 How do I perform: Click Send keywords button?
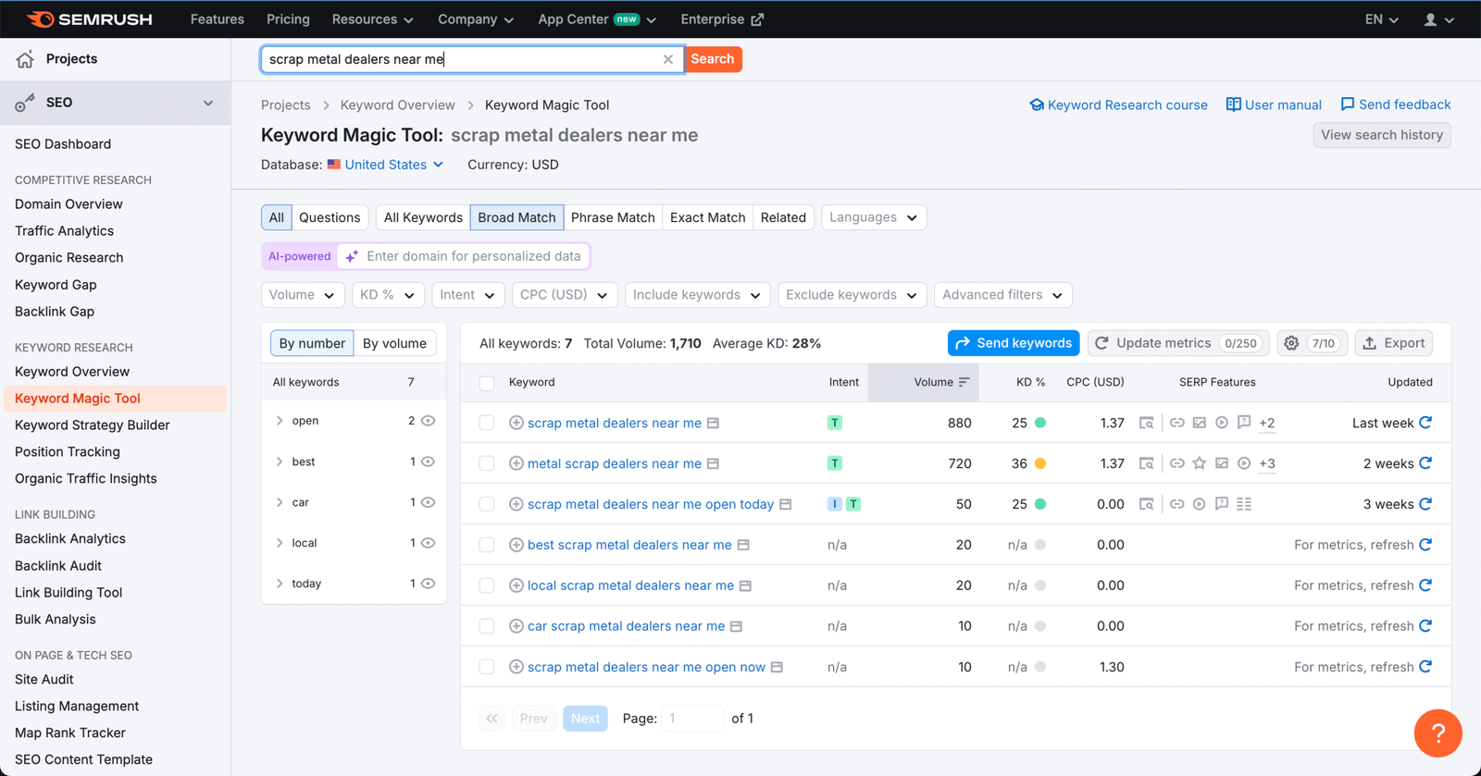pyautogui.click(x=1014, y=343)
